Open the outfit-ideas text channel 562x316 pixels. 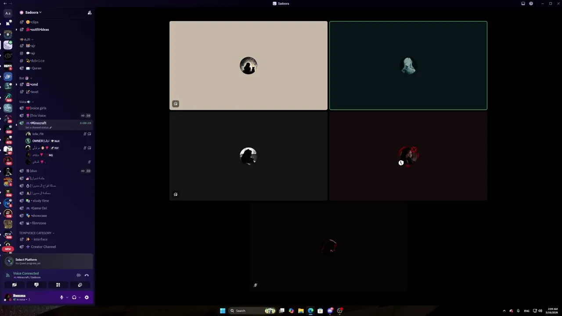55,29
